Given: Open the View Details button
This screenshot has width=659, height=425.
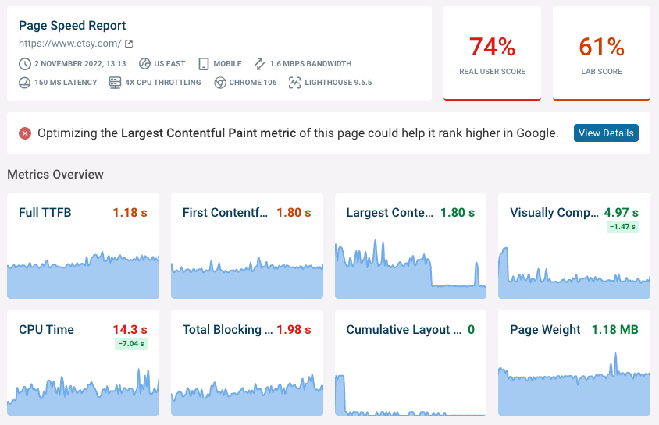Looking at the screenshot, I should click(x=606, y=133).
